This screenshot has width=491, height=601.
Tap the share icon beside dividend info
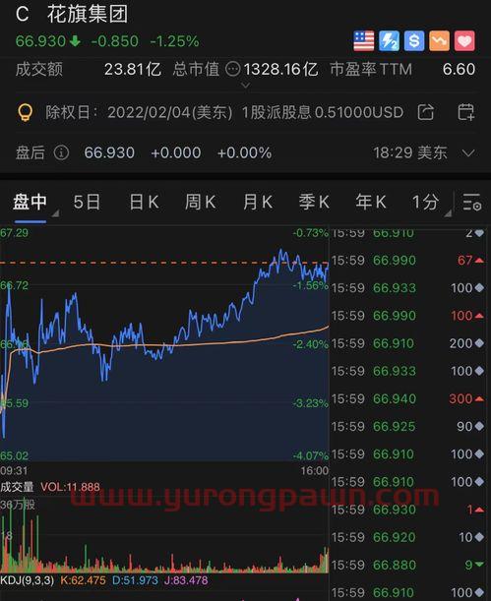pyautogui.click(x=426, y=112)
